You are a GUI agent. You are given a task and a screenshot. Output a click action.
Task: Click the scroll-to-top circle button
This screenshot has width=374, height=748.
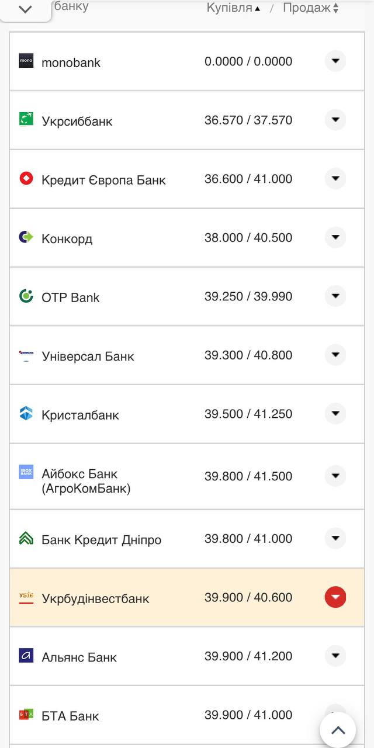tap(338, 730)
